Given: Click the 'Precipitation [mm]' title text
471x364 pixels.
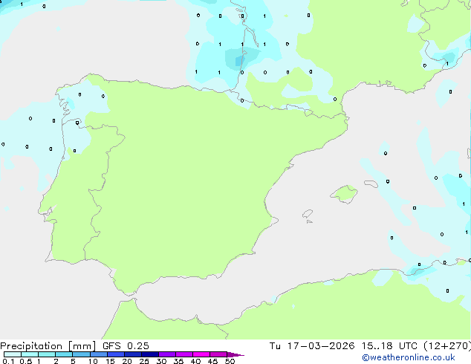Looking at the screenshot, I should (x=48, y=346).
